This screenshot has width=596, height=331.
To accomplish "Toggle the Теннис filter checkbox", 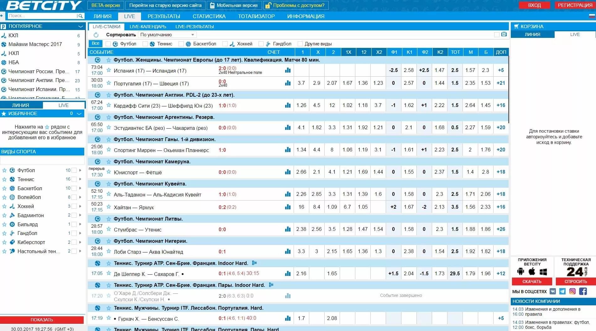I will [145, 44].
